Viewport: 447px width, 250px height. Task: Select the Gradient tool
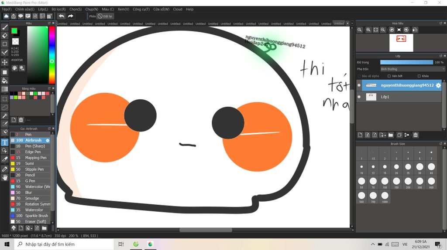coord(5,89)
